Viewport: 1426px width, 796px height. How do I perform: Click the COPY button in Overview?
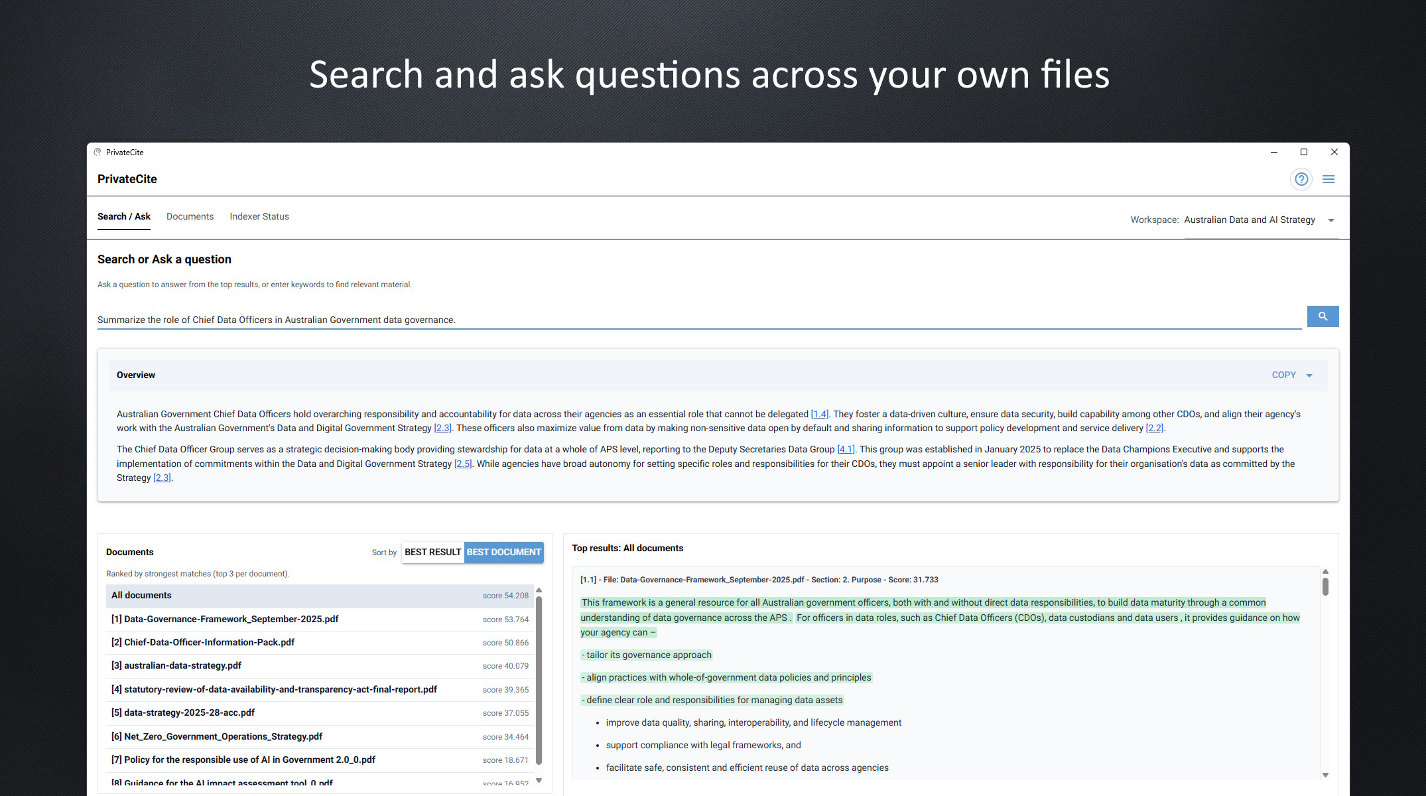click(x=1283, y=375)
